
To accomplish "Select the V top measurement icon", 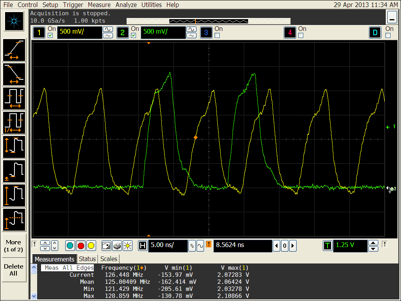I will pos(14,220).
